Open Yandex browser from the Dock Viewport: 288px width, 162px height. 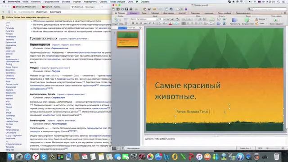(36, 157)
